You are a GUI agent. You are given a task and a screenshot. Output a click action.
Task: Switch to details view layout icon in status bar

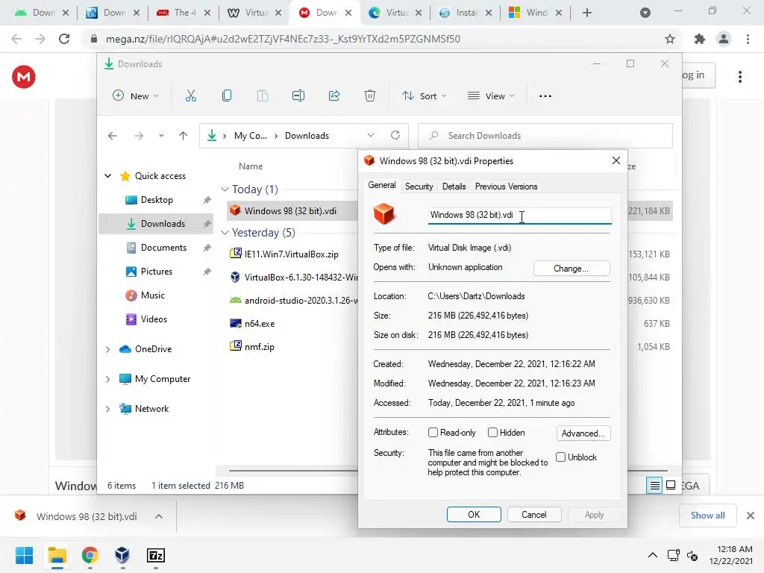(654, 485)
